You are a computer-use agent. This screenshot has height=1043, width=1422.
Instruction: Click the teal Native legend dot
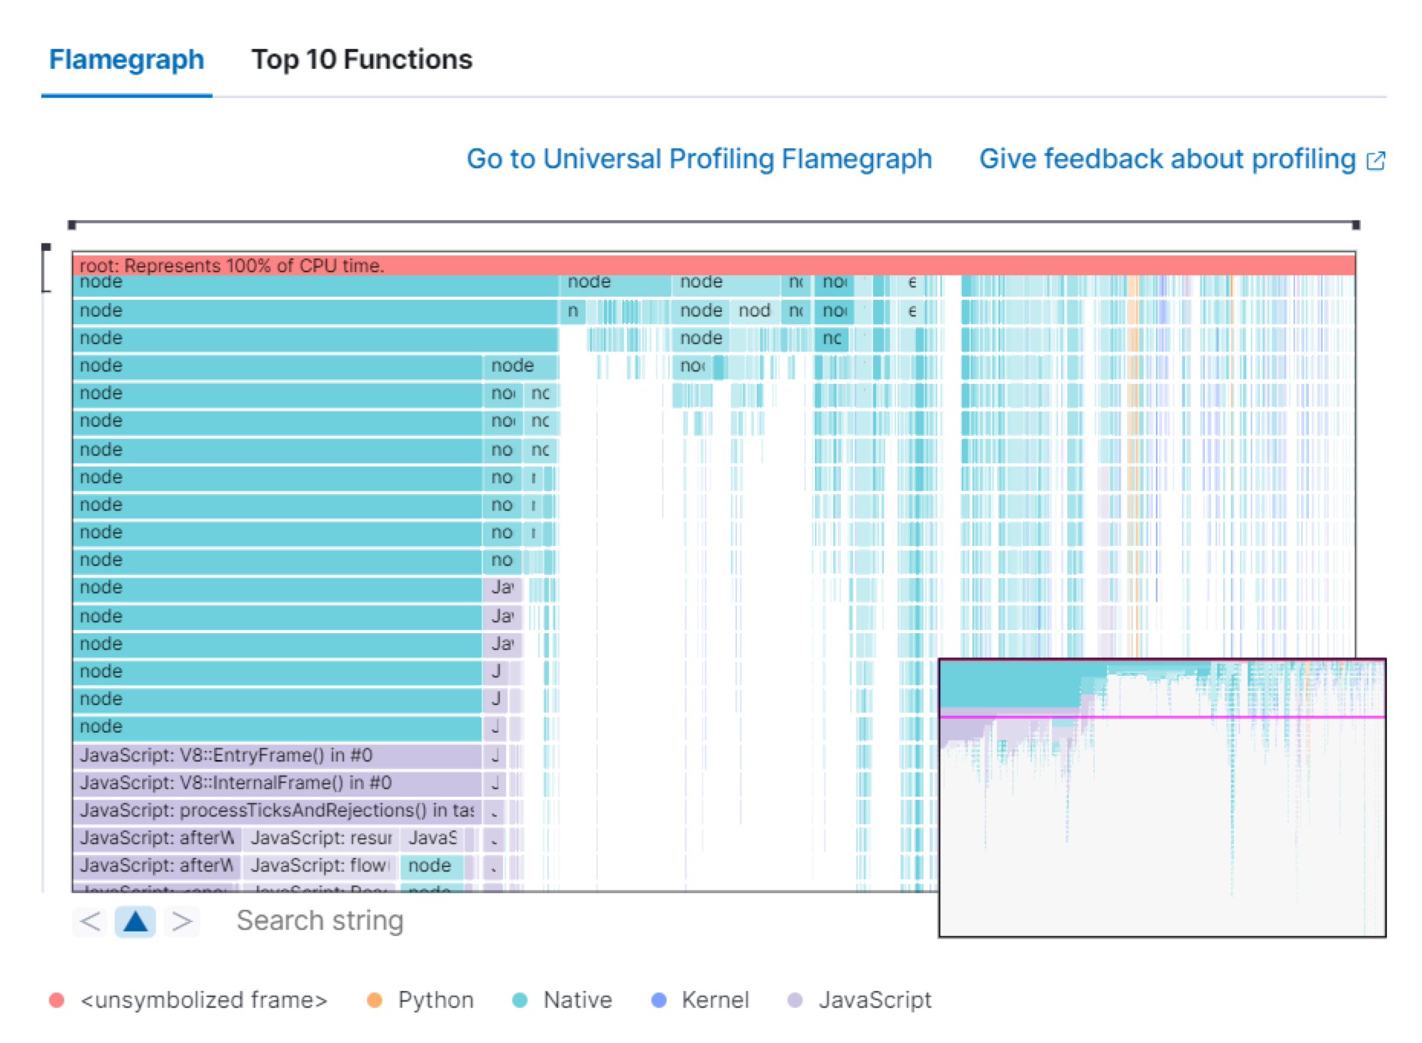pos(519,999)
